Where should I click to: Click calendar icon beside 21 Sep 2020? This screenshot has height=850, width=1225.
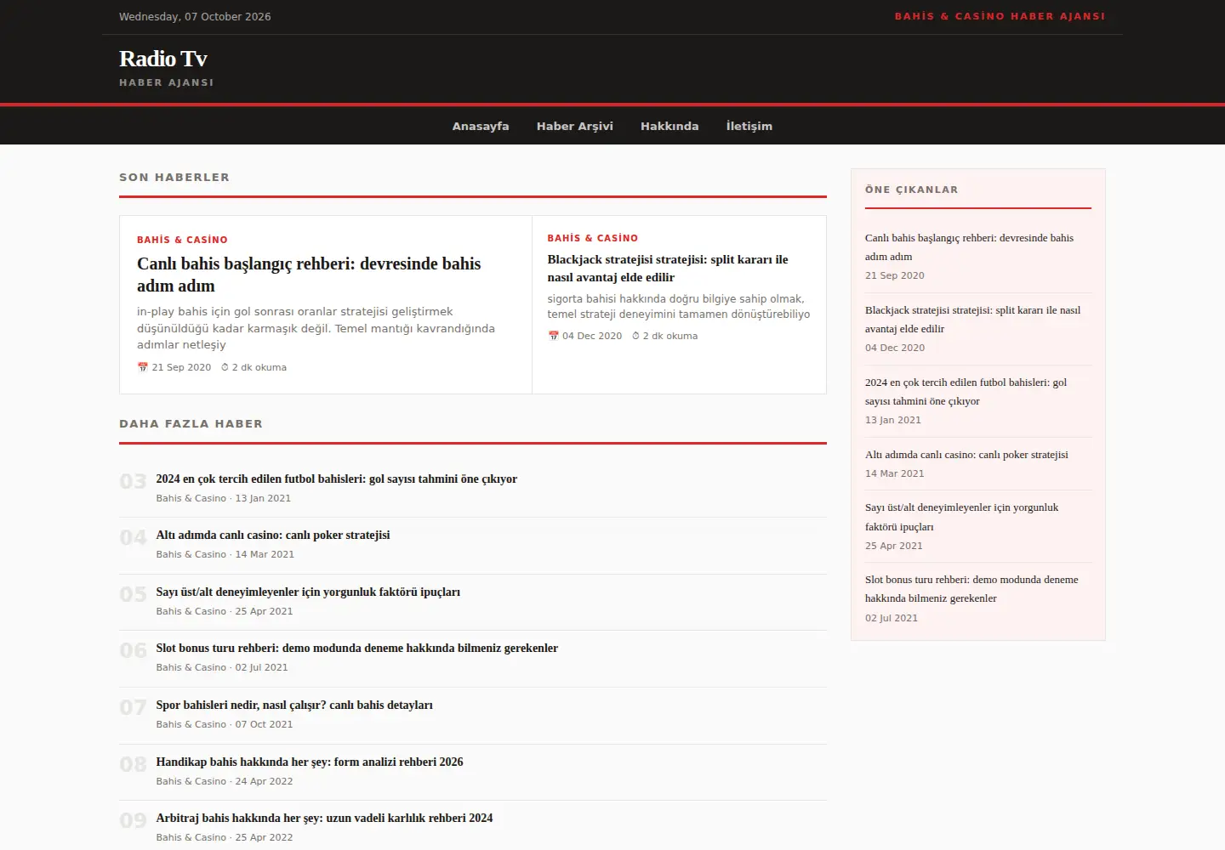[142, 367]
